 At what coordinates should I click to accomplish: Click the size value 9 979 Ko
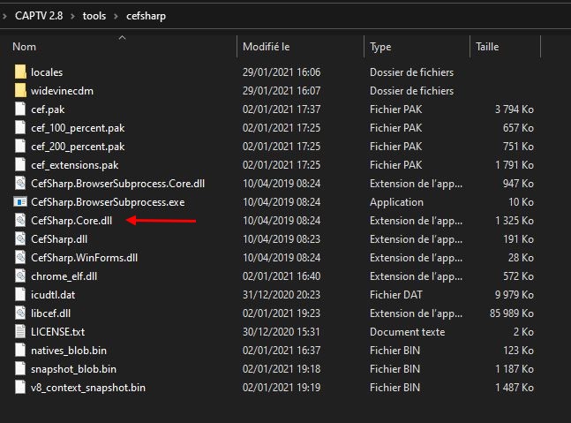click(515, 295)
